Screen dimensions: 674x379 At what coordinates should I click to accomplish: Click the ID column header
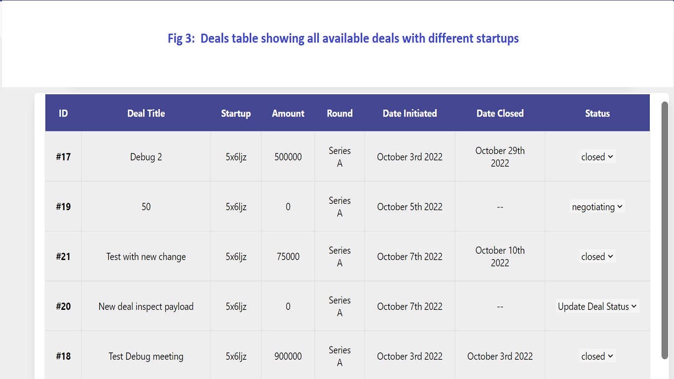click(63, 114)
